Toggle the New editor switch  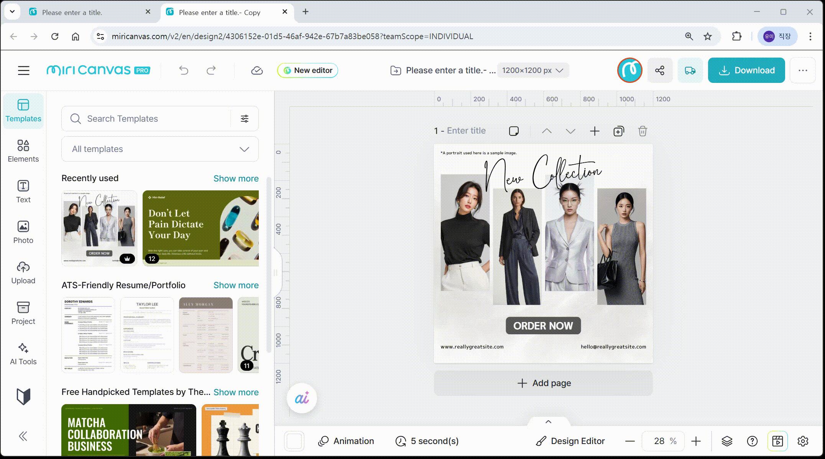(x=307, y=70)
